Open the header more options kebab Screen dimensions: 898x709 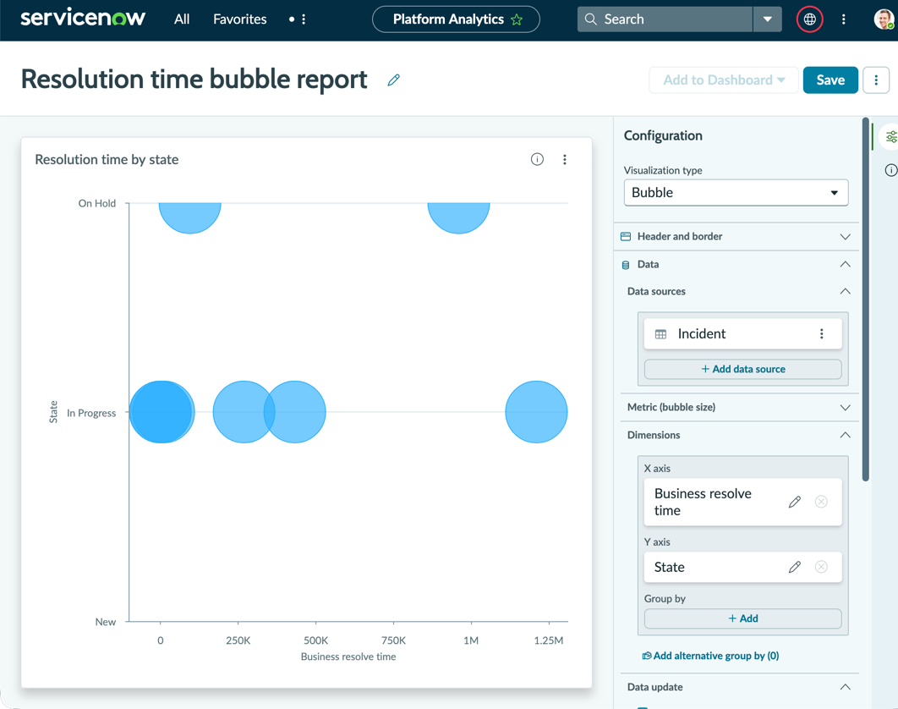[843, 19]
